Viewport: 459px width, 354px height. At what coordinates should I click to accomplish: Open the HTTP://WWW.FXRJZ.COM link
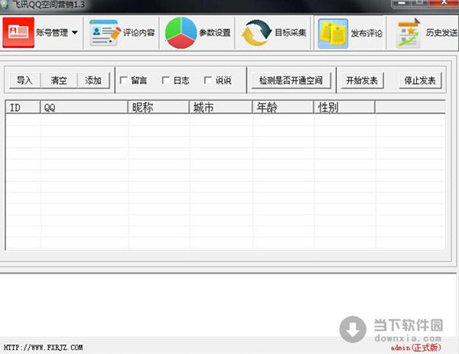(44, 347)
